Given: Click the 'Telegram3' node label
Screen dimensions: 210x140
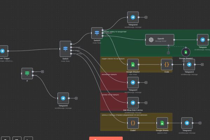Looking at the screenshot, I should (x=189, y=72).
